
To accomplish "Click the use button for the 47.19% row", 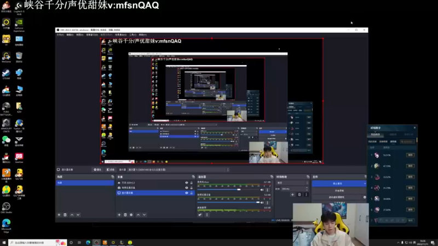I will 410,166.
